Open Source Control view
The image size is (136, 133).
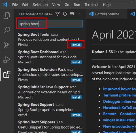click(7, 45)
